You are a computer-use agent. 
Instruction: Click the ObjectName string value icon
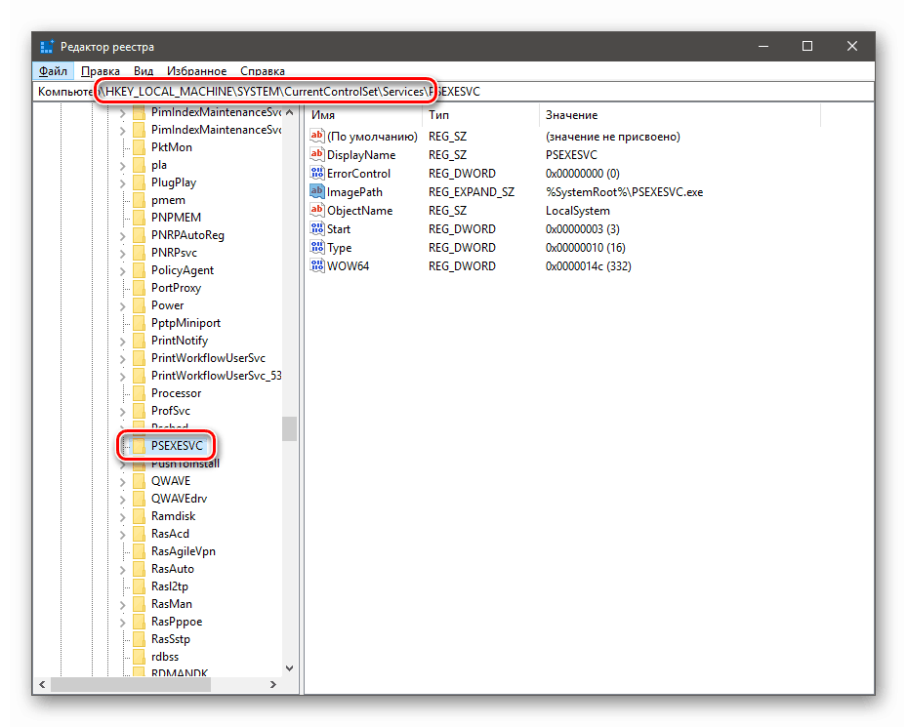[x=317, y=210]
